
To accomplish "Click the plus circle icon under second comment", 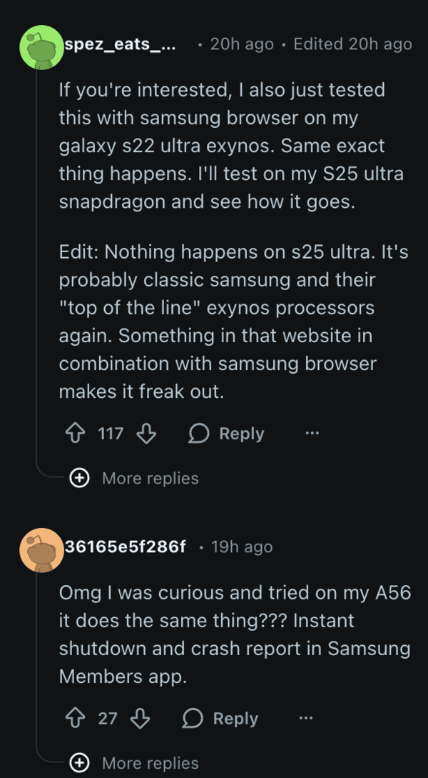I will 79,763.
